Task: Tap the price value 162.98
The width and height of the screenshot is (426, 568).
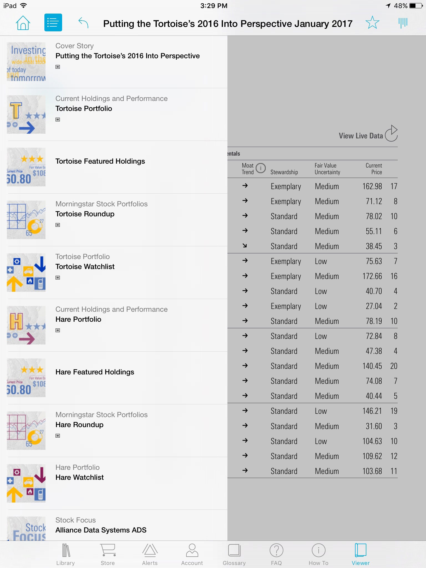Action: pos(372,186)
